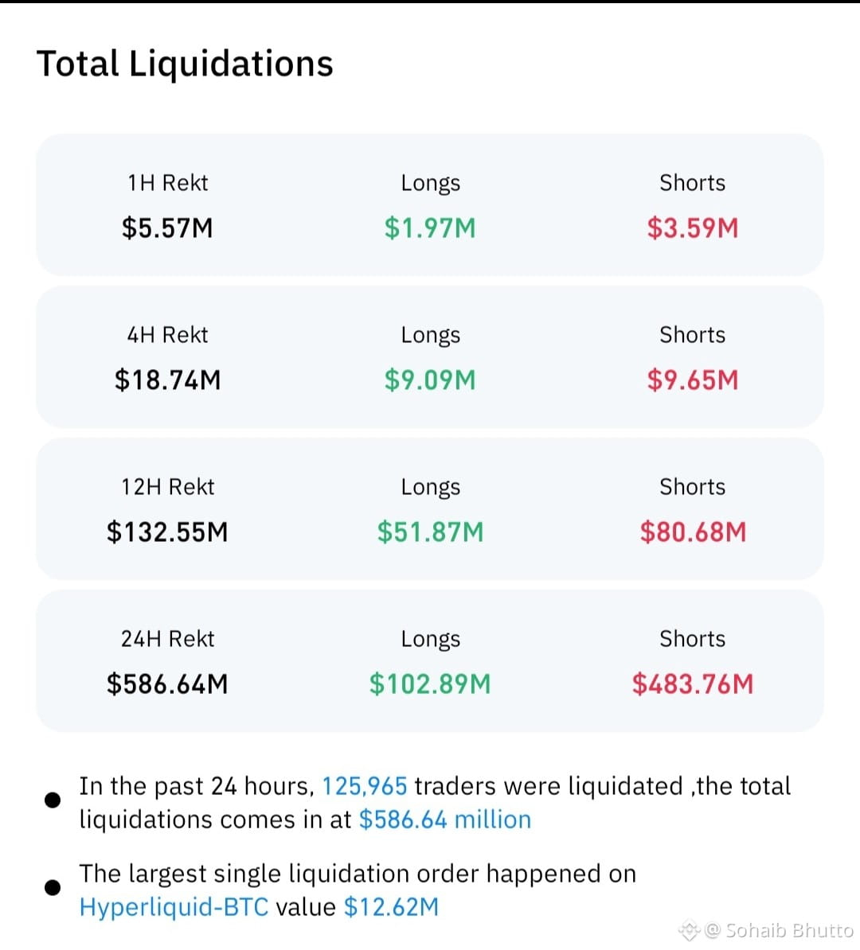Click the $12.62M liquidation value
The width and height of the screenshot is (860, 950).
391,907
